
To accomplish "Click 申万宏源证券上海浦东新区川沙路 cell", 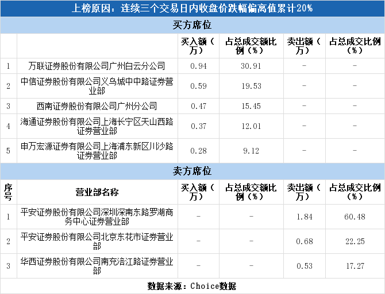I will pos(97,151).
